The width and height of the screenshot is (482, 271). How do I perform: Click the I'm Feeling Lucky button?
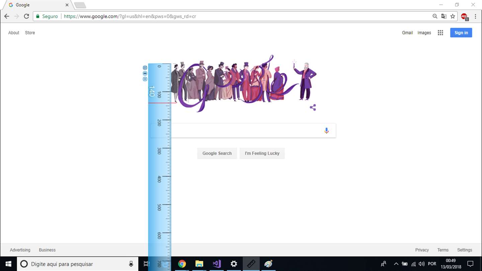[x=262, y=153]
